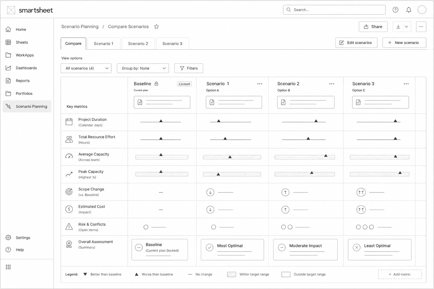Click the Scenario Planning breadcrumb link

pyautogui.click(x=80, y=27)
